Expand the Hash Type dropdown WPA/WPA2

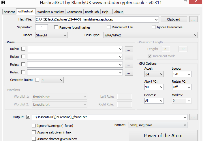click(151, 35)
